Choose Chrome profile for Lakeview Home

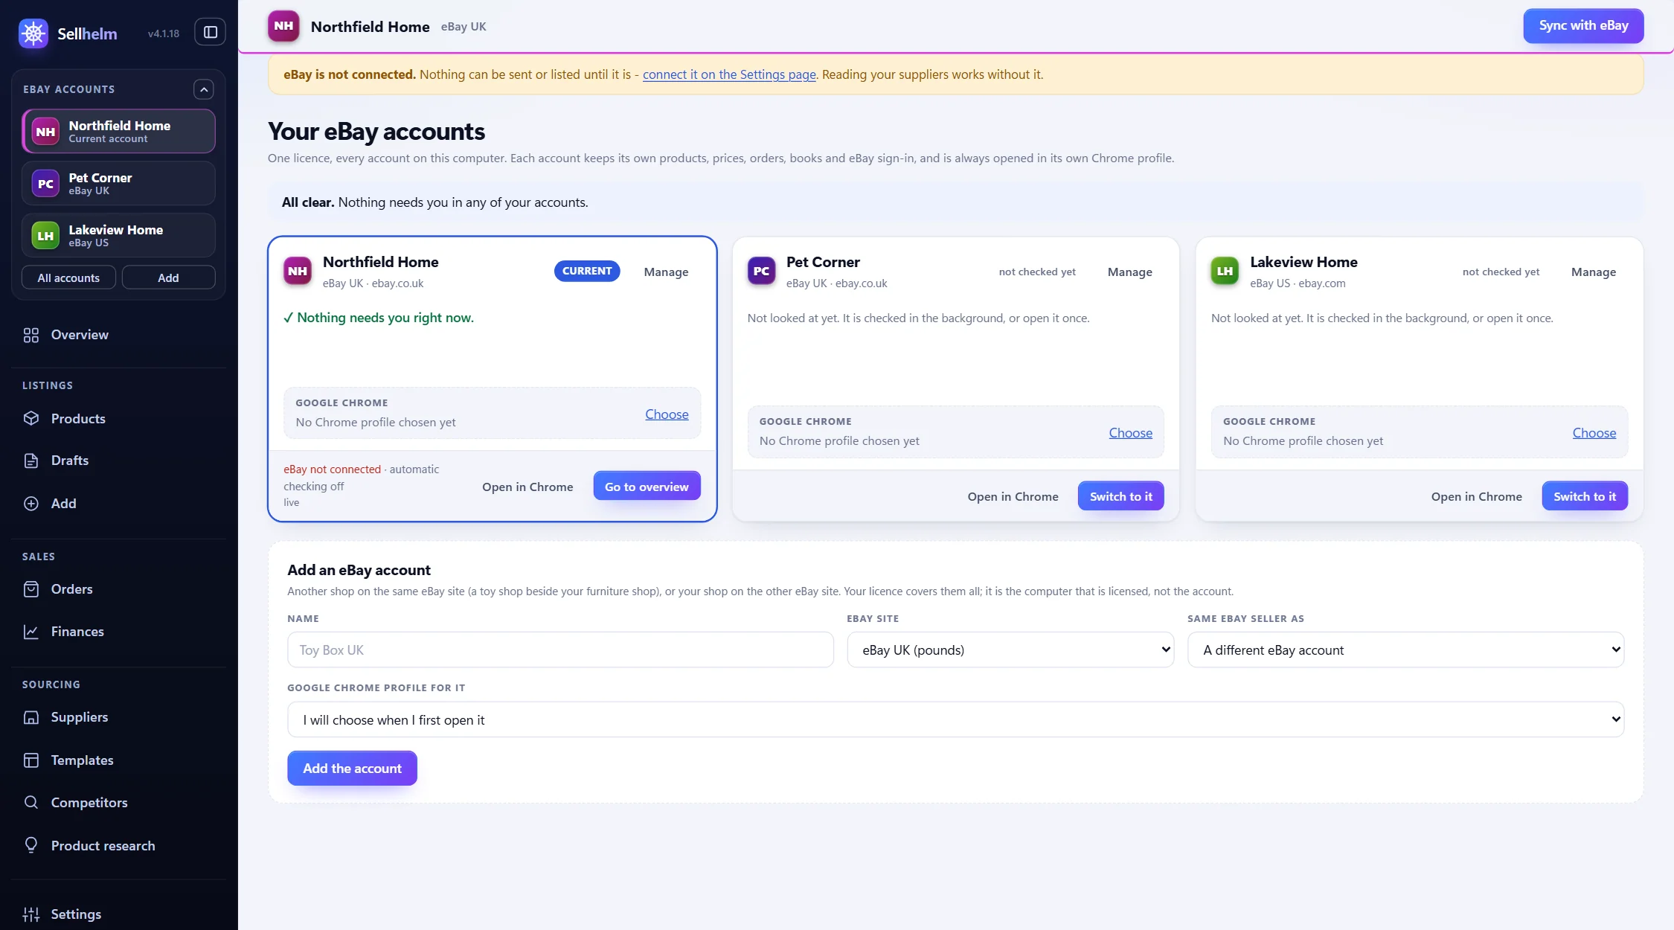pos(1594,433)
